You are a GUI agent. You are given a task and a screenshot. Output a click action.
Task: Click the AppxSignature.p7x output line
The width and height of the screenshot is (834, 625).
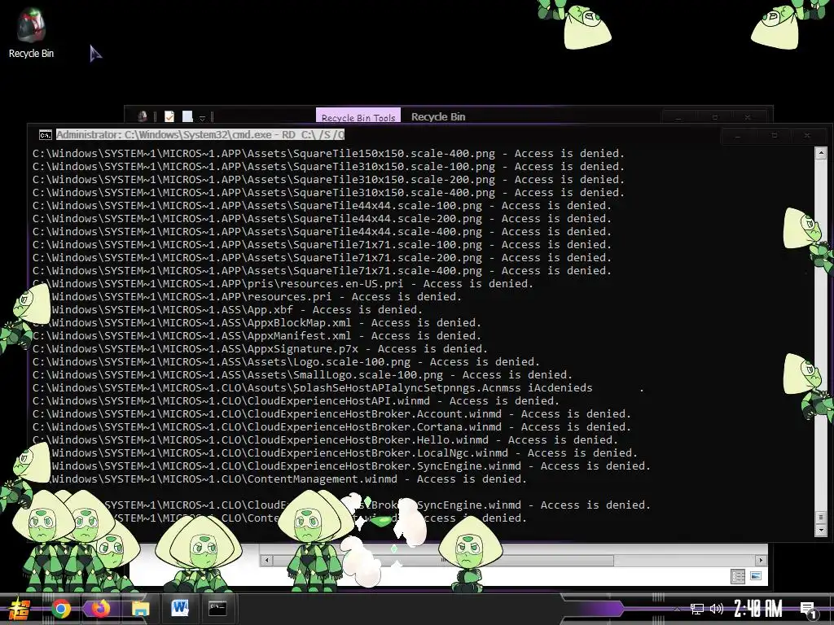point(260,349)
